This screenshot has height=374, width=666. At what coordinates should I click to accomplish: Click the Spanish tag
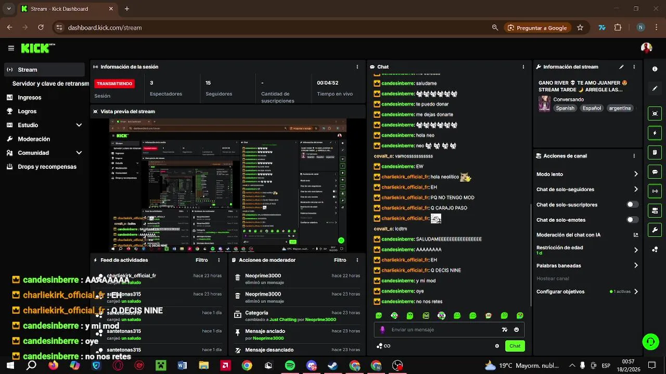pos(565,108)
